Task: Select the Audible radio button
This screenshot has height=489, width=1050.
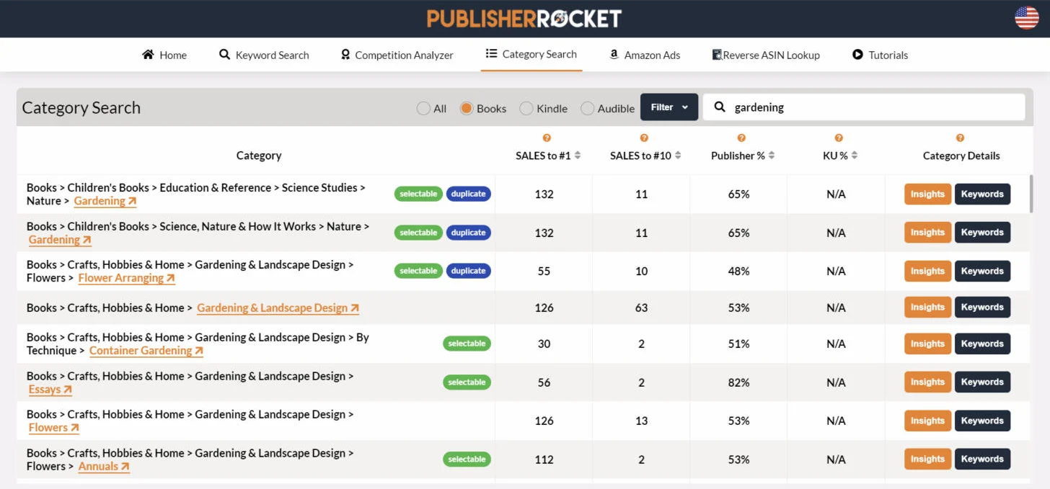Action: pos(588,108)
